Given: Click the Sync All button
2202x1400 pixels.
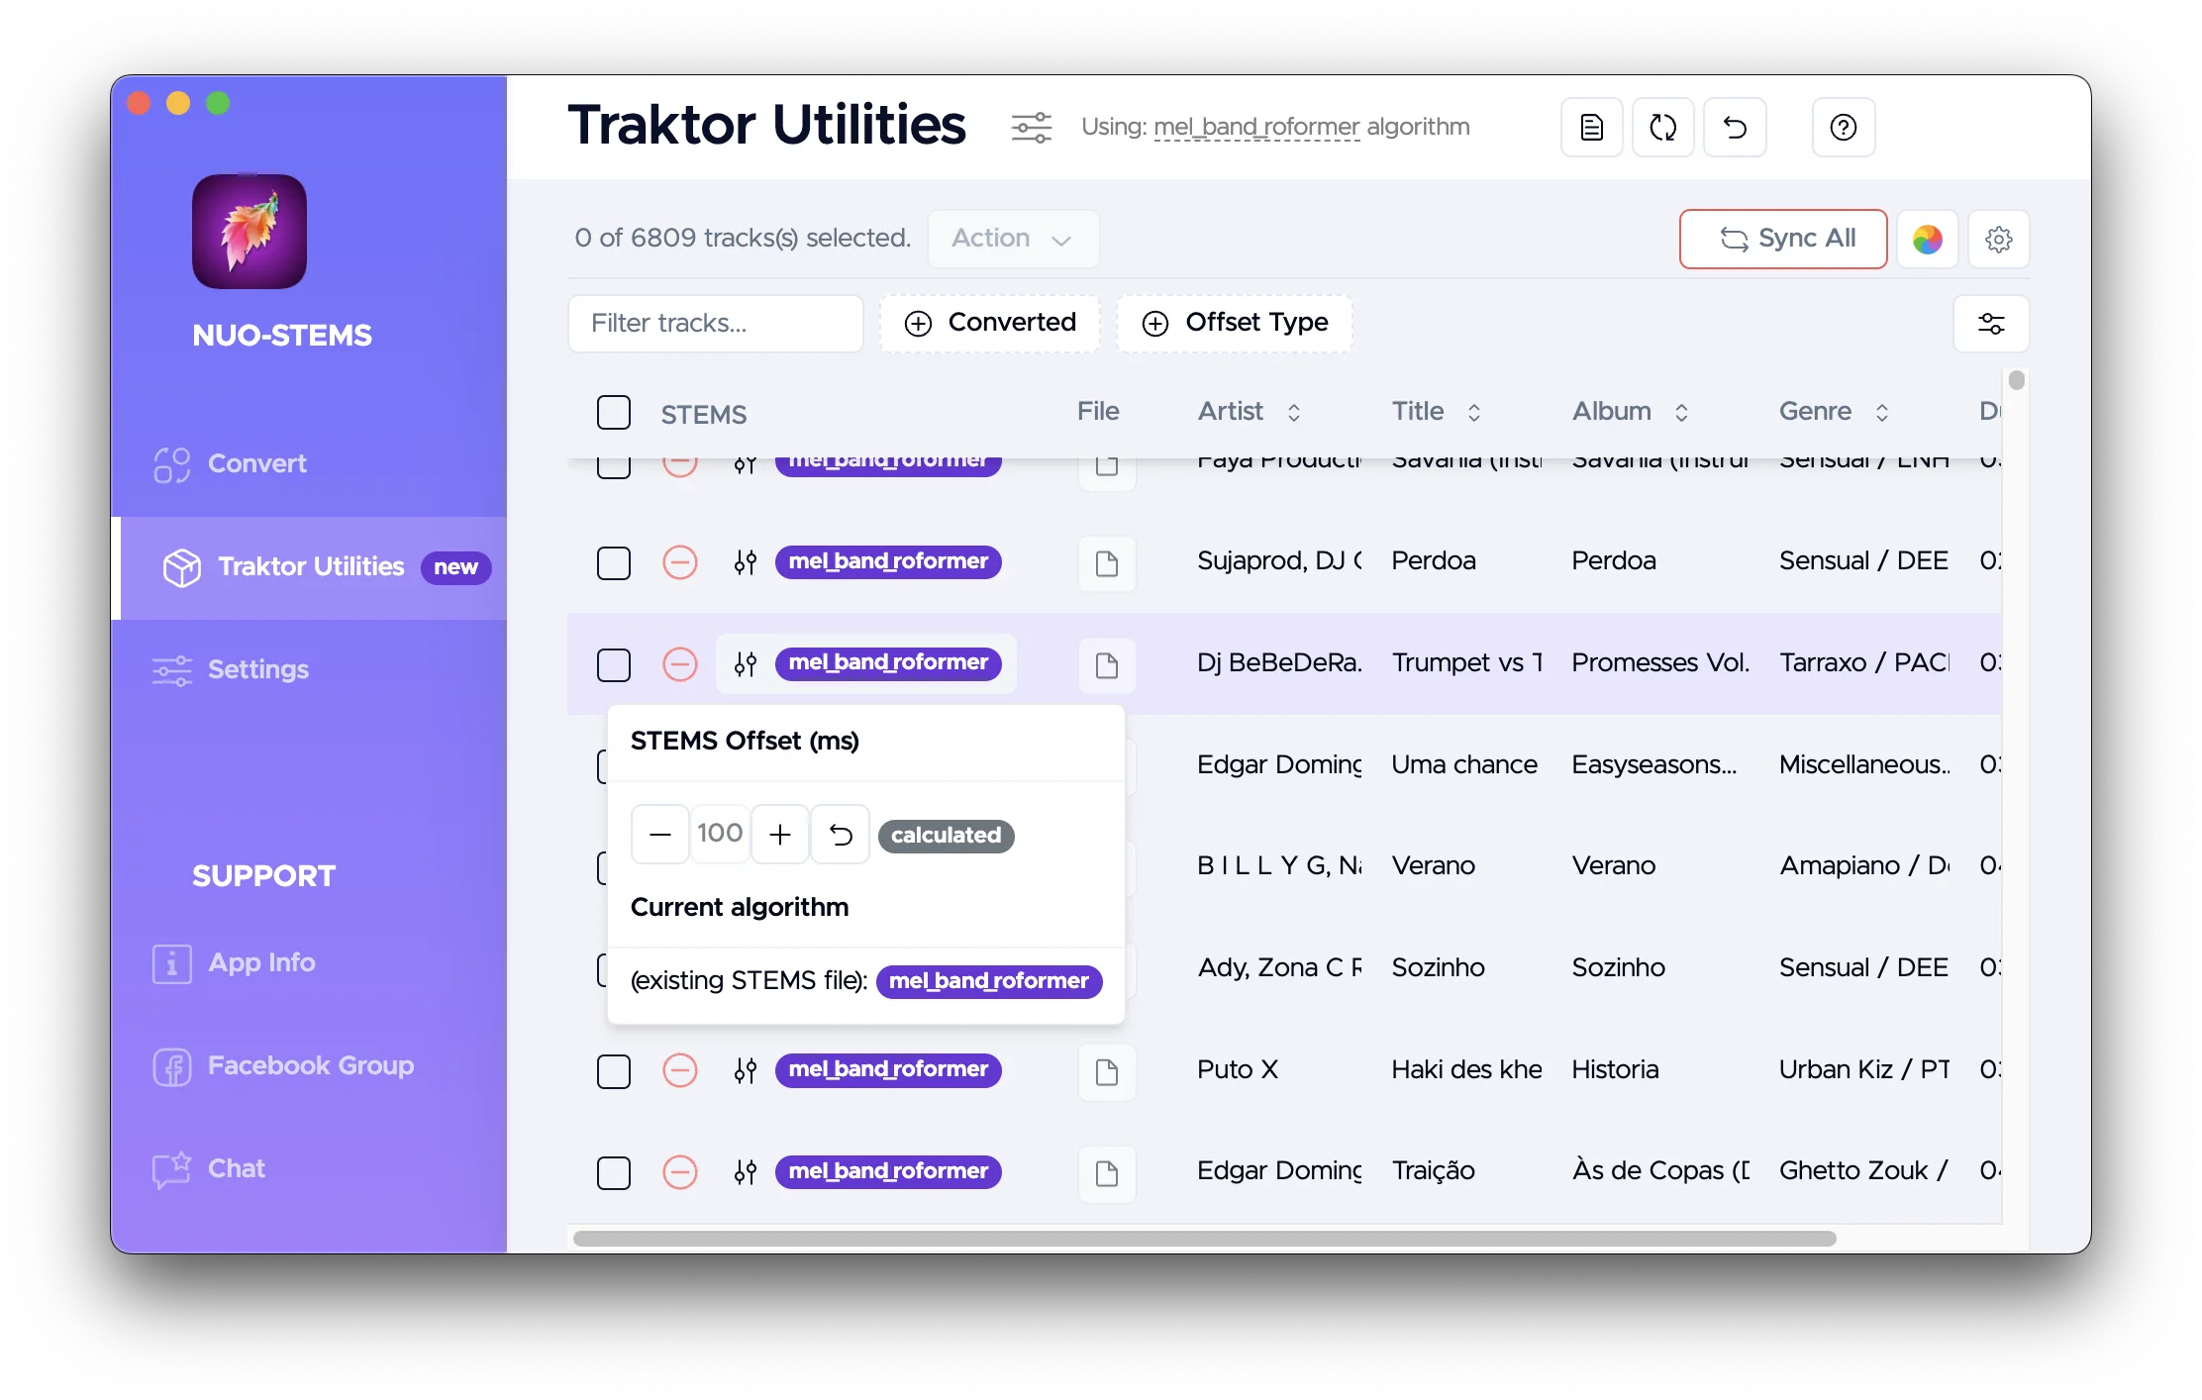Looking at the screenshot, I should tap(1783, 239).
